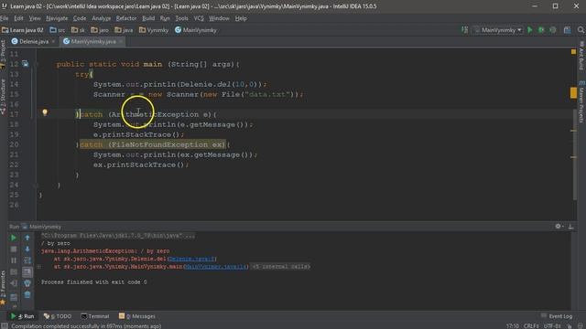Viewport: 586px width, 329px height.
Task: Close the MainVynimky.java tab
Action: pyautogui.click(x=121, y=41)
